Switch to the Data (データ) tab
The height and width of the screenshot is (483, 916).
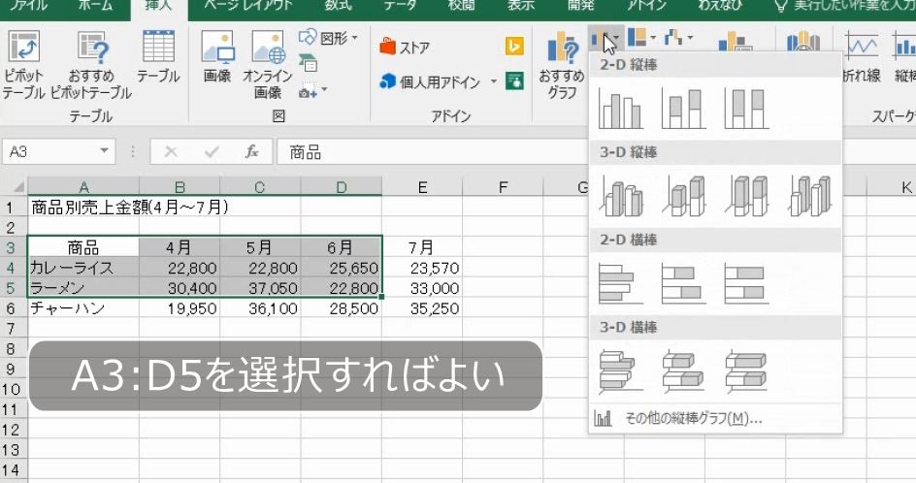(400, 5)
